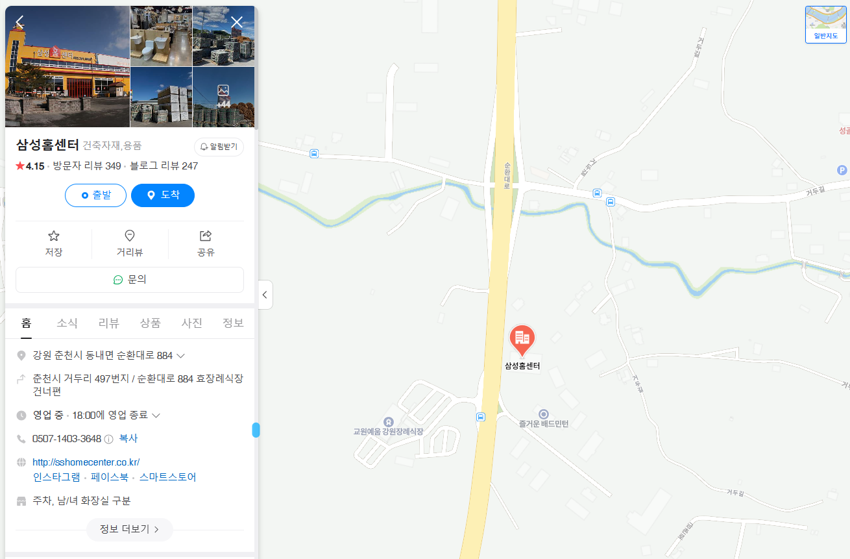Open the sshomecenter.co.kr website link

[x=86, y=462]
